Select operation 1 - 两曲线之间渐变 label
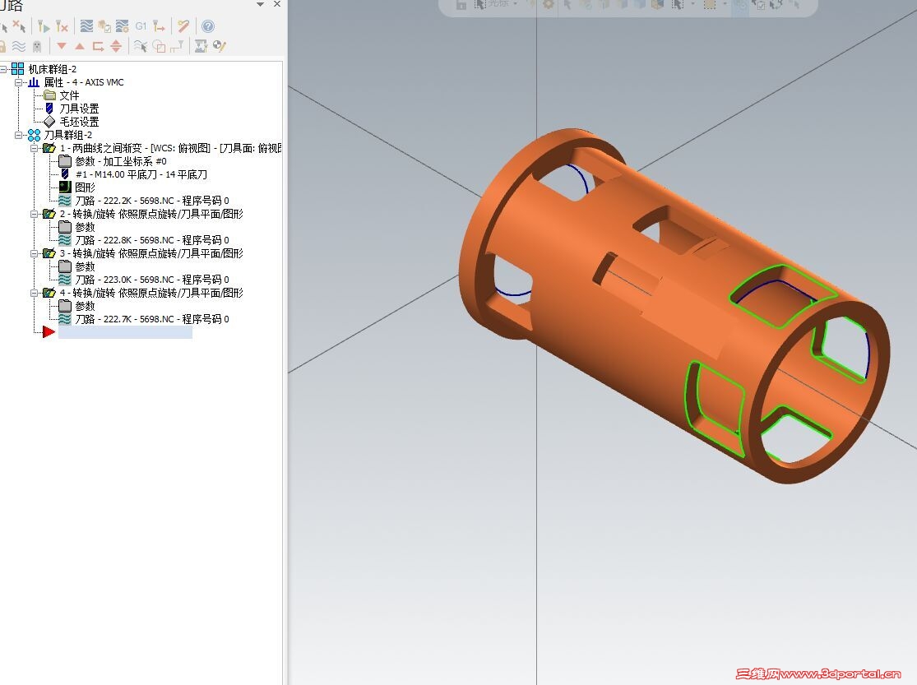Viewport: 917px width, 685px height. pyautogui.click(x=170, y=148)
